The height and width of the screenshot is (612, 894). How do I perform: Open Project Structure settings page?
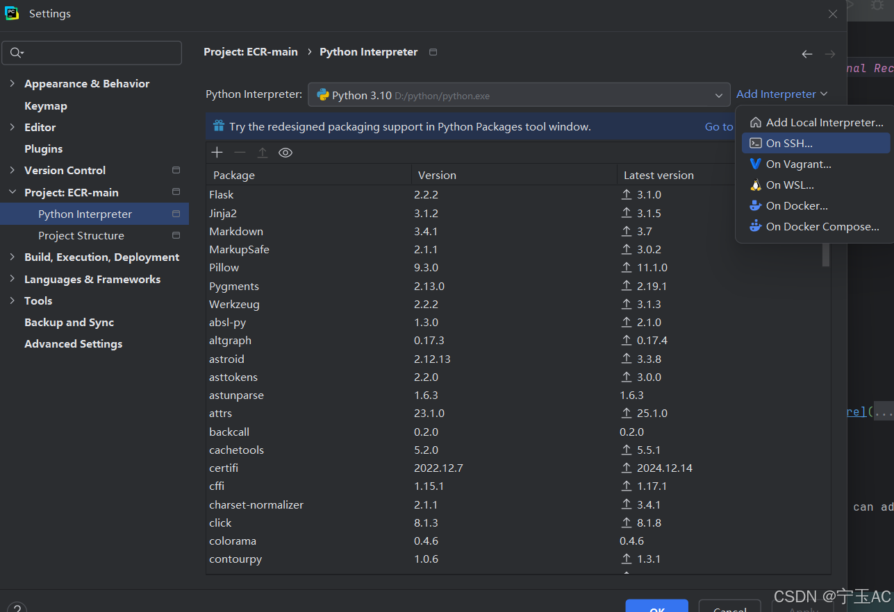[x=81, y=235]
